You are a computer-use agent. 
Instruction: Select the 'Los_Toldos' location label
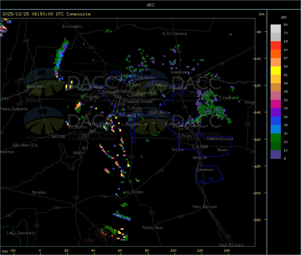pos(133,192)
